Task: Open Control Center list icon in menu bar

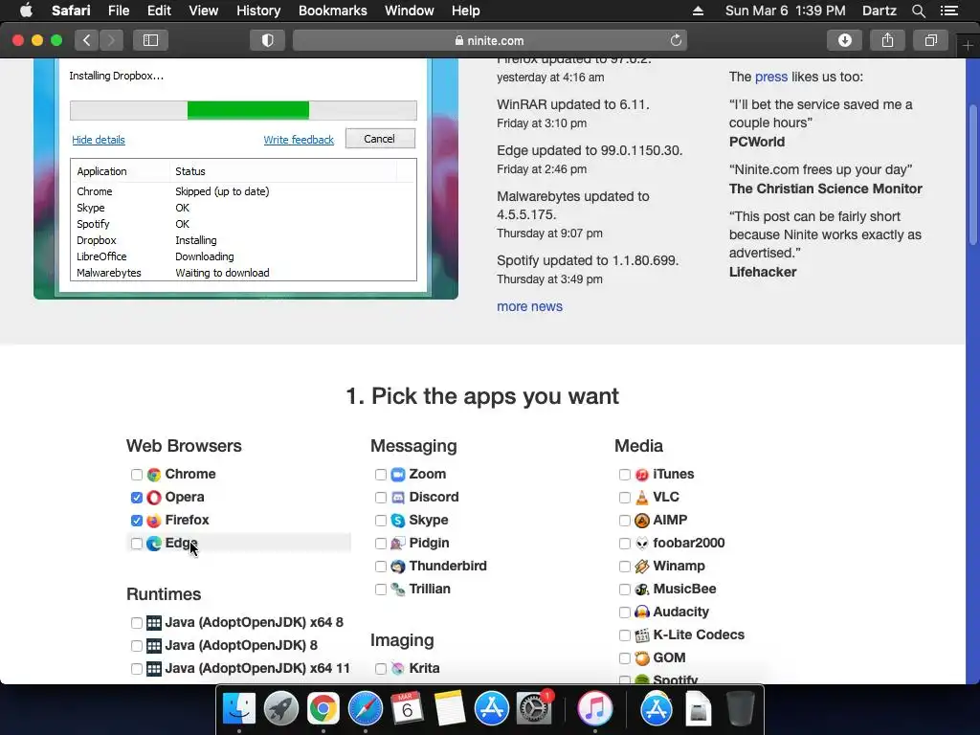Action: pyautogui.click(x=949, y=11)
